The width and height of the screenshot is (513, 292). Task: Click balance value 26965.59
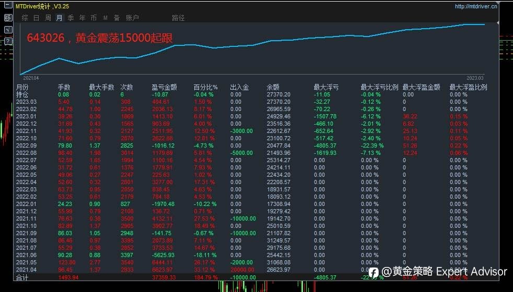(278, 109)
